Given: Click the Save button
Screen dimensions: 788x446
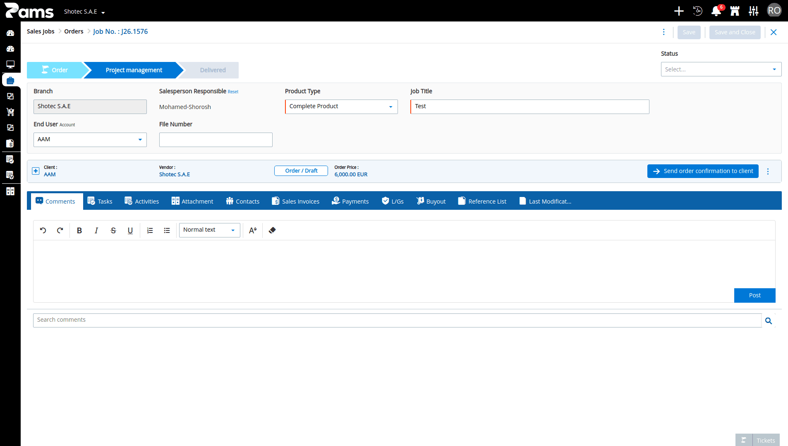Looking at the screenshot, I should click(689, 32).
